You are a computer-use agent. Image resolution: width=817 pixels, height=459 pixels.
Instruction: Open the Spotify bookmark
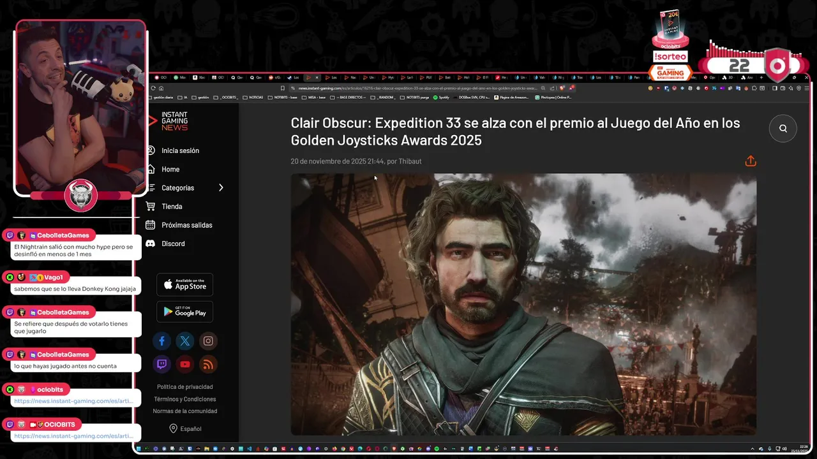(x=441, y=98)
